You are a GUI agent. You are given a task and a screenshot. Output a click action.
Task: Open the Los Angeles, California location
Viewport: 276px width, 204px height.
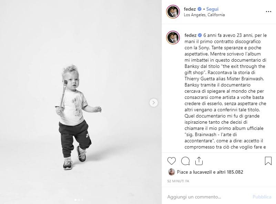204,15
